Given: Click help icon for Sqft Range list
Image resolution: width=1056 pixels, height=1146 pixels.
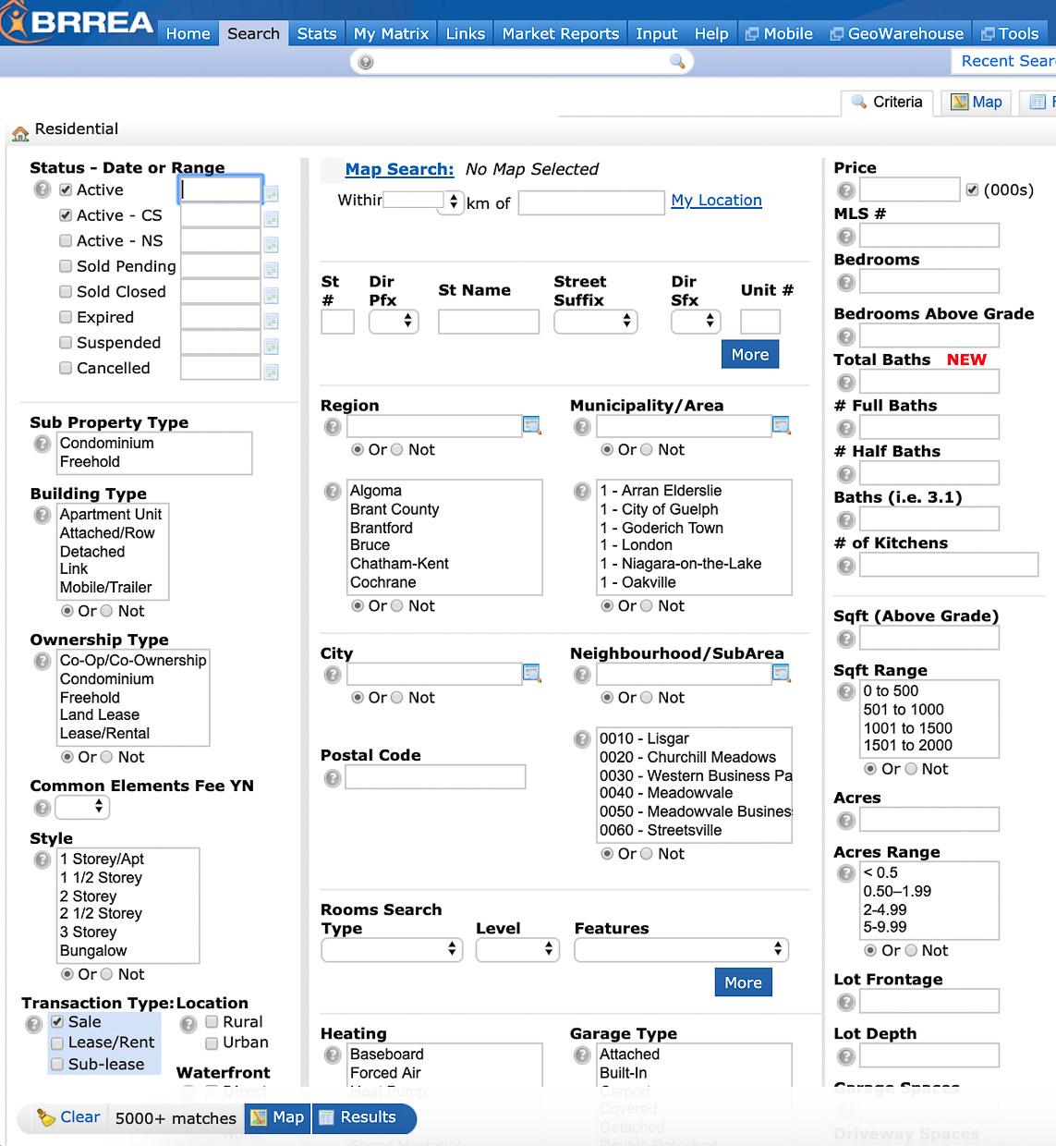Looking at the screenshot, I should point(845,692).
